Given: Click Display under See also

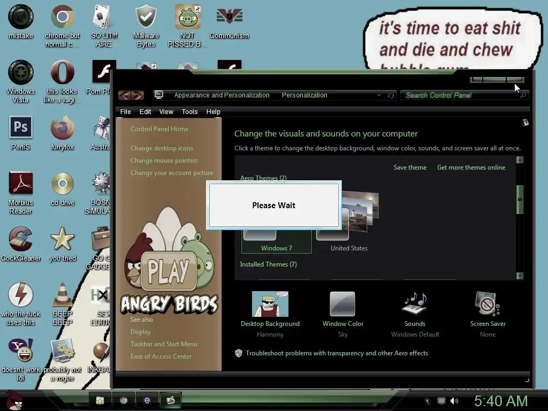Looking at the screenshot, I should pyautogui.click(x=141, y=332).
